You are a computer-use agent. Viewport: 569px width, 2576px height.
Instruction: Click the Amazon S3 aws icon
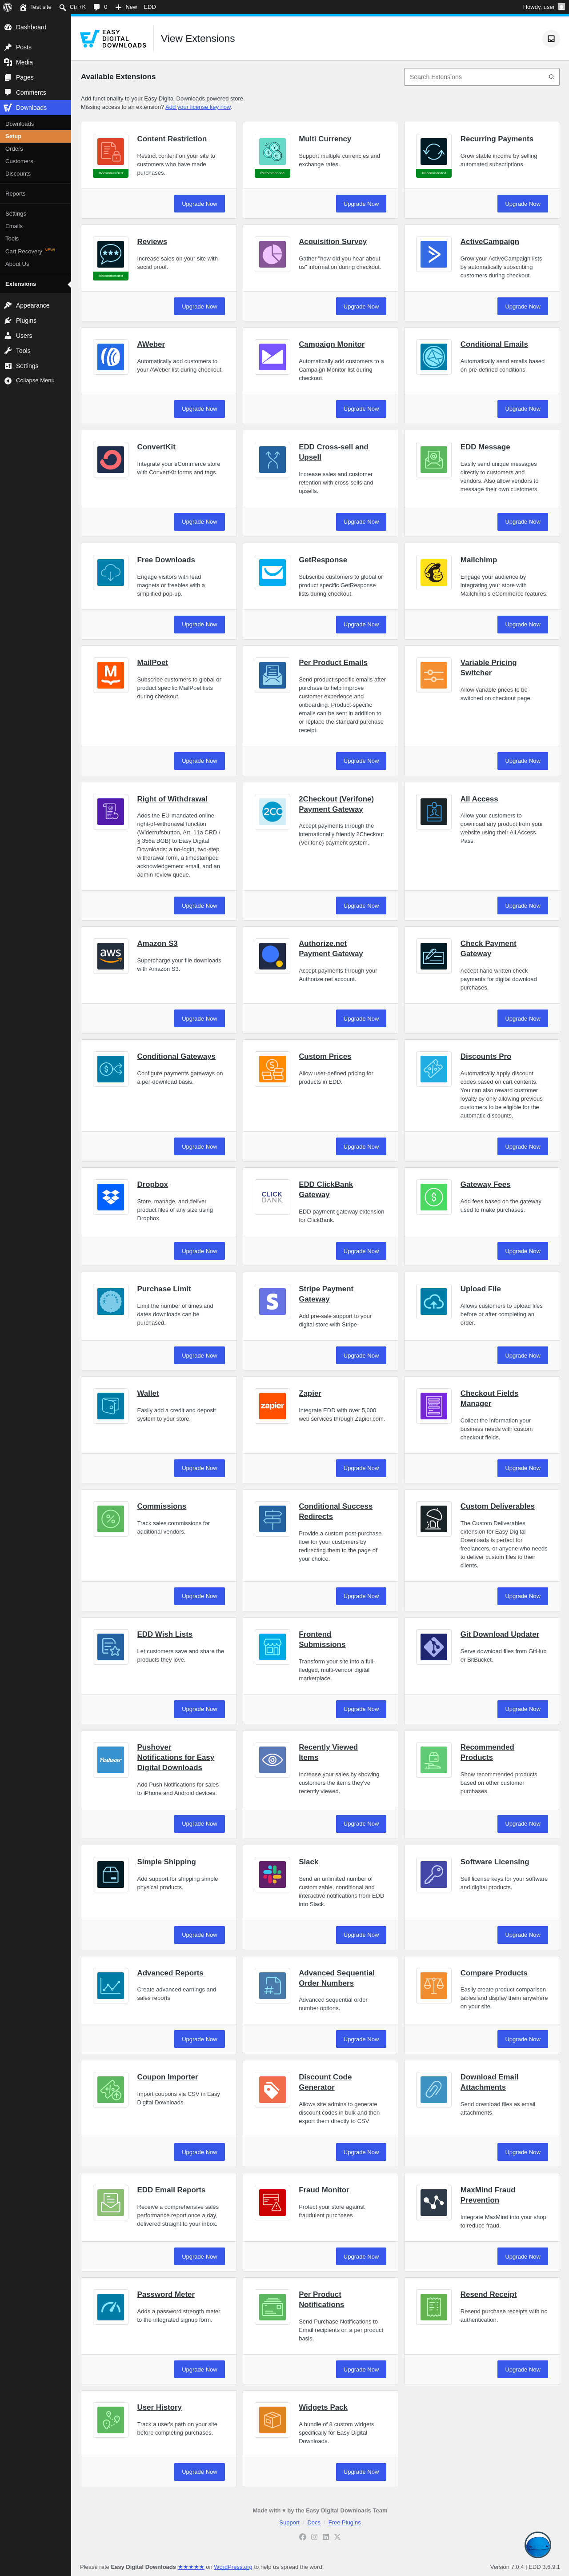pyautogui.click(x=111, y=956)
